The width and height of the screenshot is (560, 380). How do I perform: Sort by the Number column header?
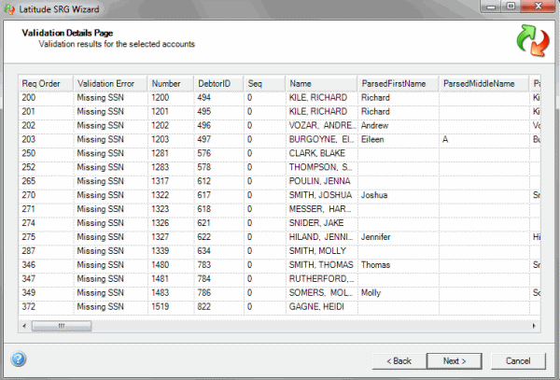pyautogui.click(x=171, y=84)
